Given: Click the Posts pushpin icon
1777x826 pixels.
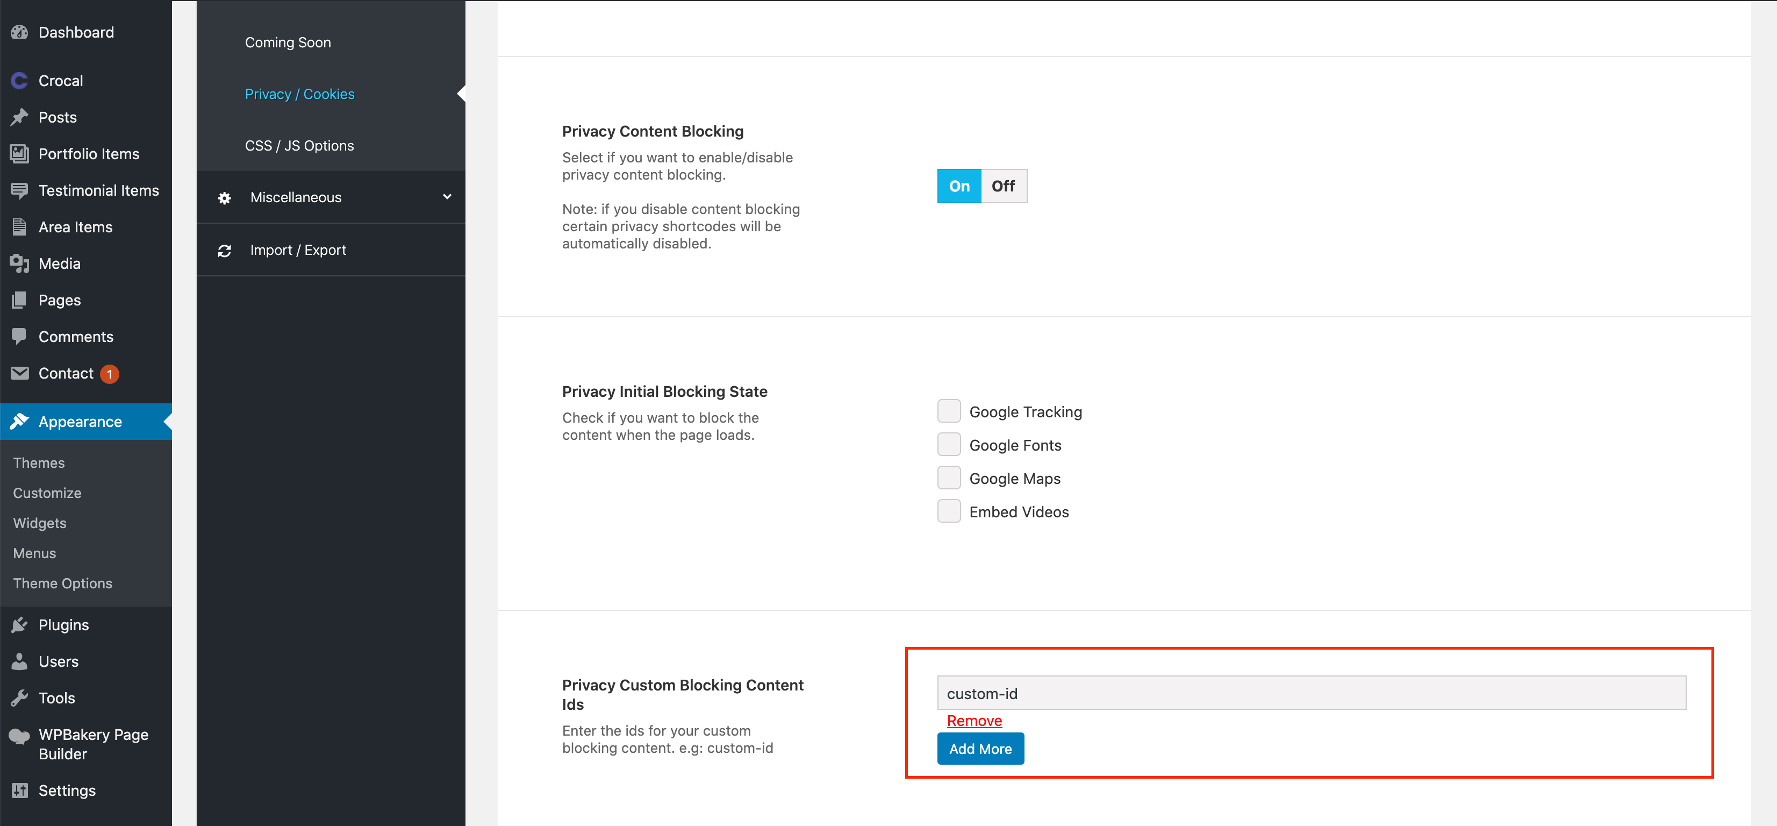Looking at the screenshot, I should pyautogui.click(x=19, y=117).
